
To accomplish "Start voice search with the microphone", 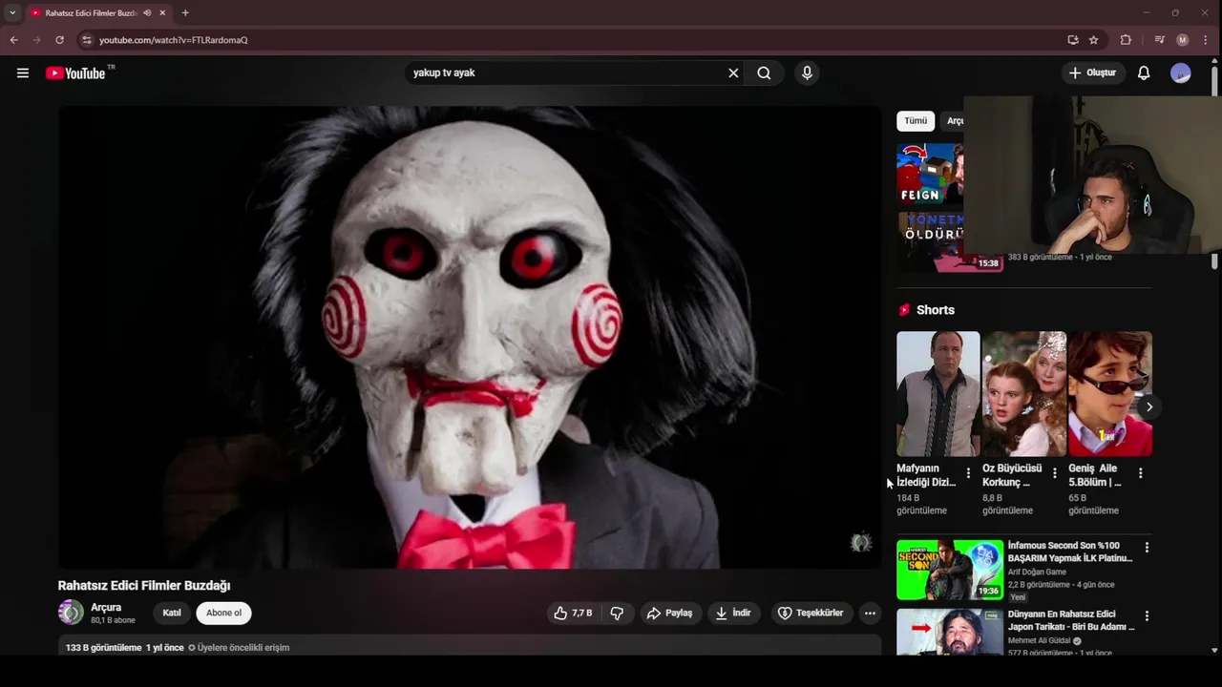I will [807, 73].
